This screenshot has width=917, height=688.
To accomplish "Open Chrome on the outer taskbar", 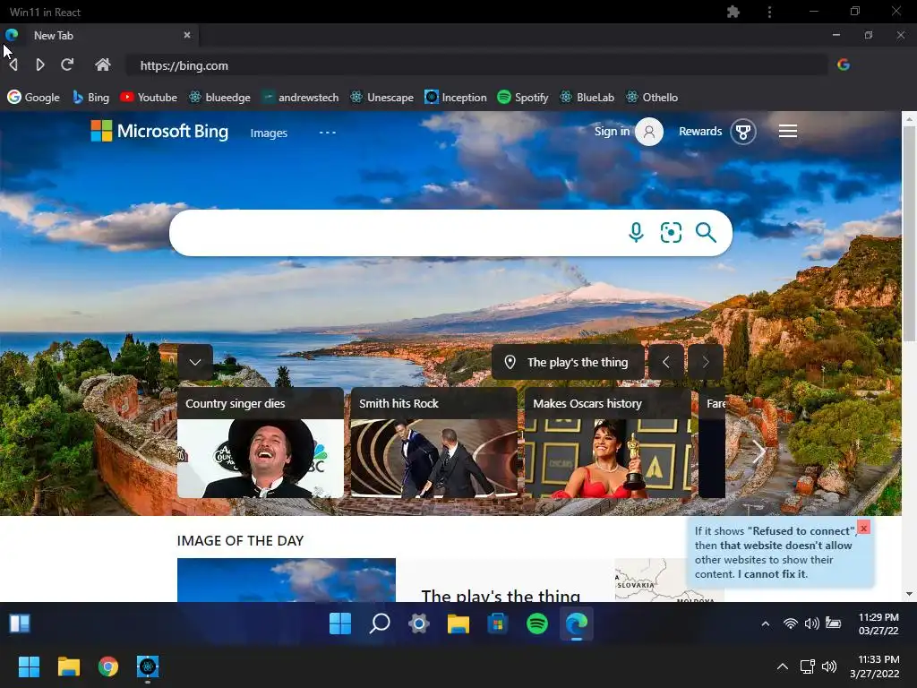I will pyautogui.click(x=108, y=666).
